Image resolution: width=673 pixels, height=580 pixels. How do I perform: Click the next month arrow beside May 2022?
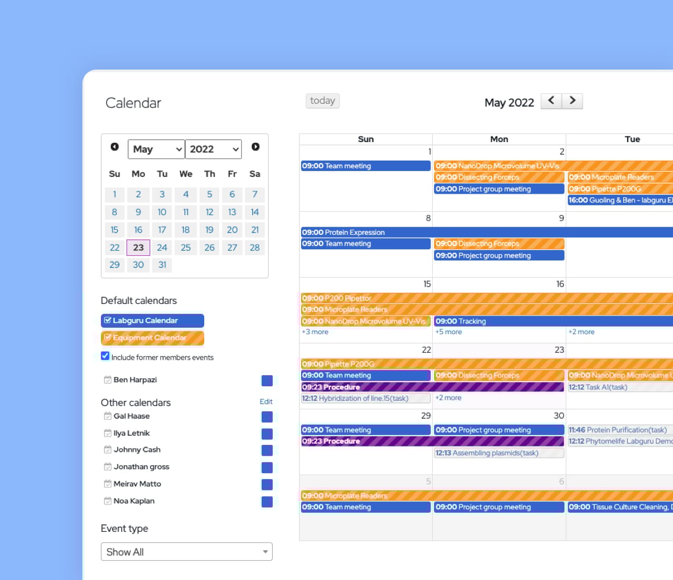tap(573, 101)
